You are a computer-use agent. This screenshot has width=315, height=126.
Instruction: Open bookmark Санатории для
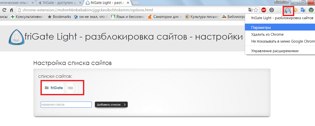(x=165, y=17)
